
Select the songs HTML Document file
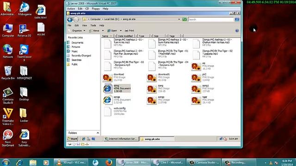click(x=117, y=100)
